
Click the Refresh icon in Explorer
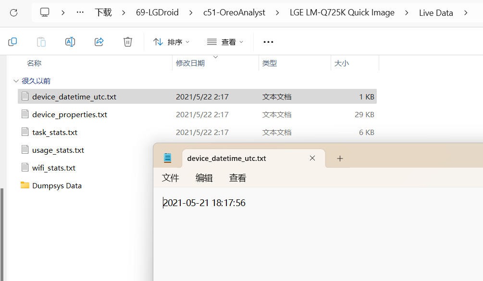tap(13, 12)
